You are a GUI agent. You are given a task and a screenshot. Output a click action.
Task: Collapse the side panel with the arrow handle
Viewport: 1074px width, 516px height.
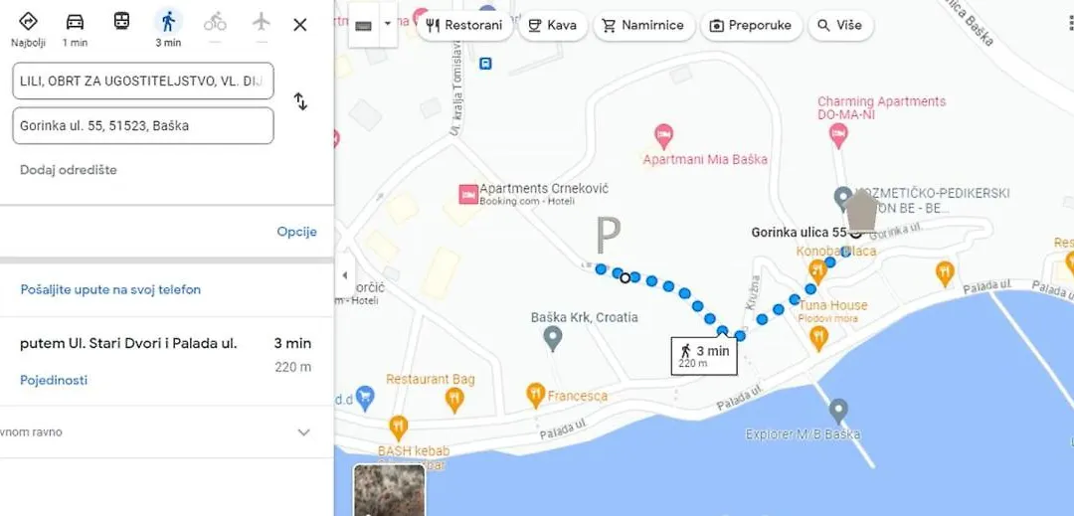point(344,275)
